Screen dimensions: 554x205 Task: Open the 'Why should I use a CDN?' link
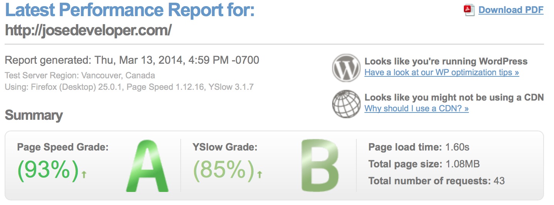(416, 108)
